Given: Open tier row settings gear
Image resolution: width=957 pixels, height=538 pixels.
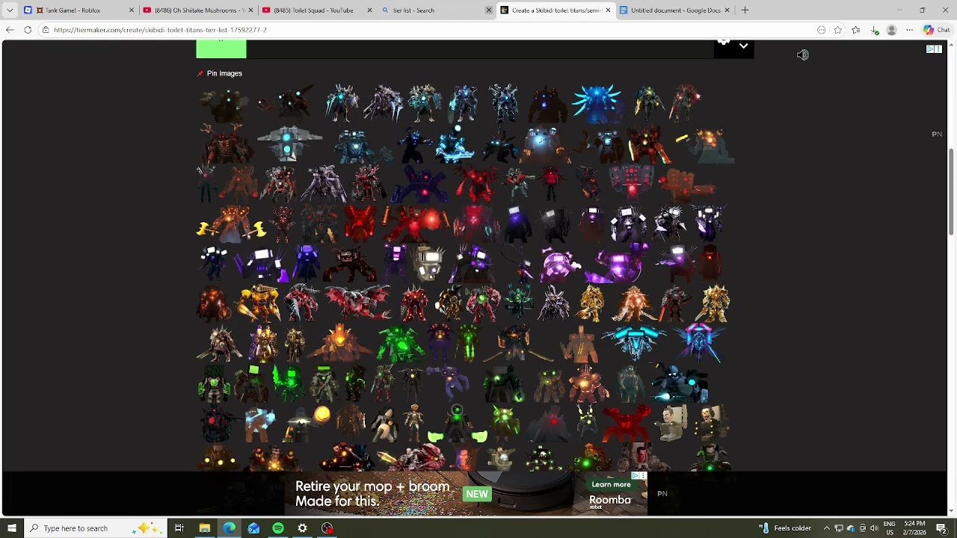Looking at the screenshot, I should pyautogui.click(x=724, y=44).
